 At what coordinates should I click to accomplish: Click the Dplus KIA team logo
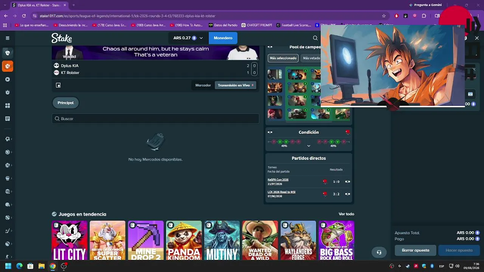pos(56,65)
